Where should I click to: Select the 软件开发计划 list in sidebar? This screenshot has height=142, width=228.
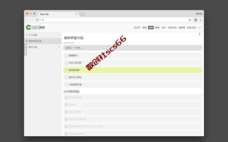[43, 41]
